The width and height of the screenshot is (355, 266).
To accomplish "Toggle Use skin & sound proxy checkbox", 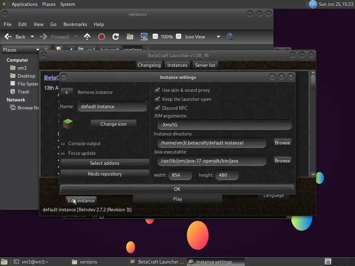I will pos(157,90).
